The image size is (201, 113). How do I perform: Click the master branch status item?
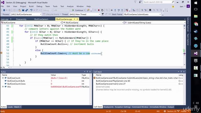coord(183,111)
